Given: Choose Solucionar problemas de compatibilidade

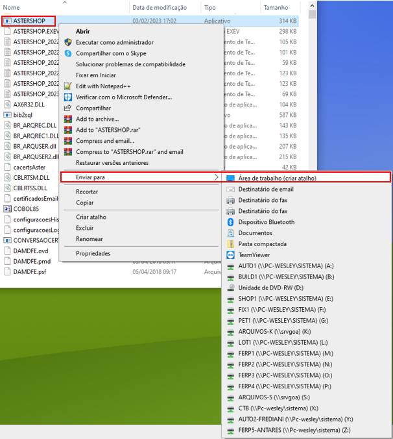Looking at the screenshot, I should [x=130, y=64].
